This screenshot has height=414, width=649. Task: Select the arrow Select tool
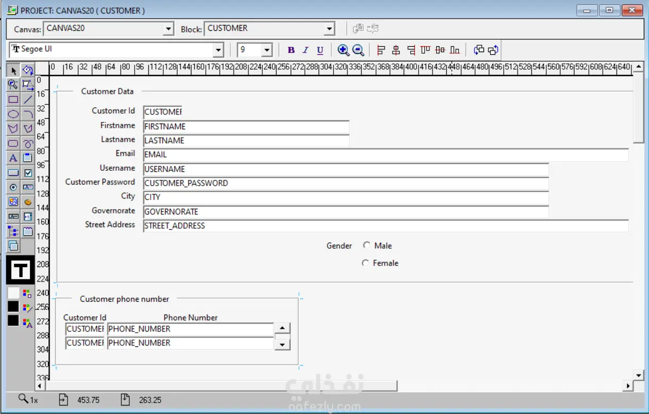tap(13, 70)
